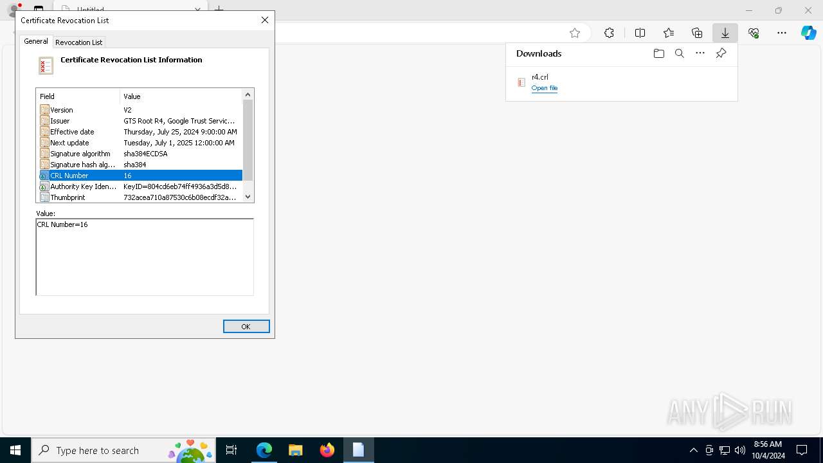Add page to favorites star icon
823x463 pixels.
(x=575, y=33)
